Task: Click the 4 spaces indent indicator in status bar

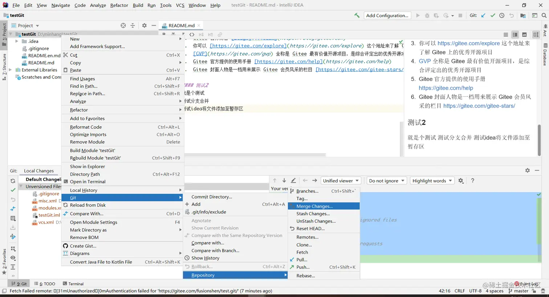Action: coord(495,291)
